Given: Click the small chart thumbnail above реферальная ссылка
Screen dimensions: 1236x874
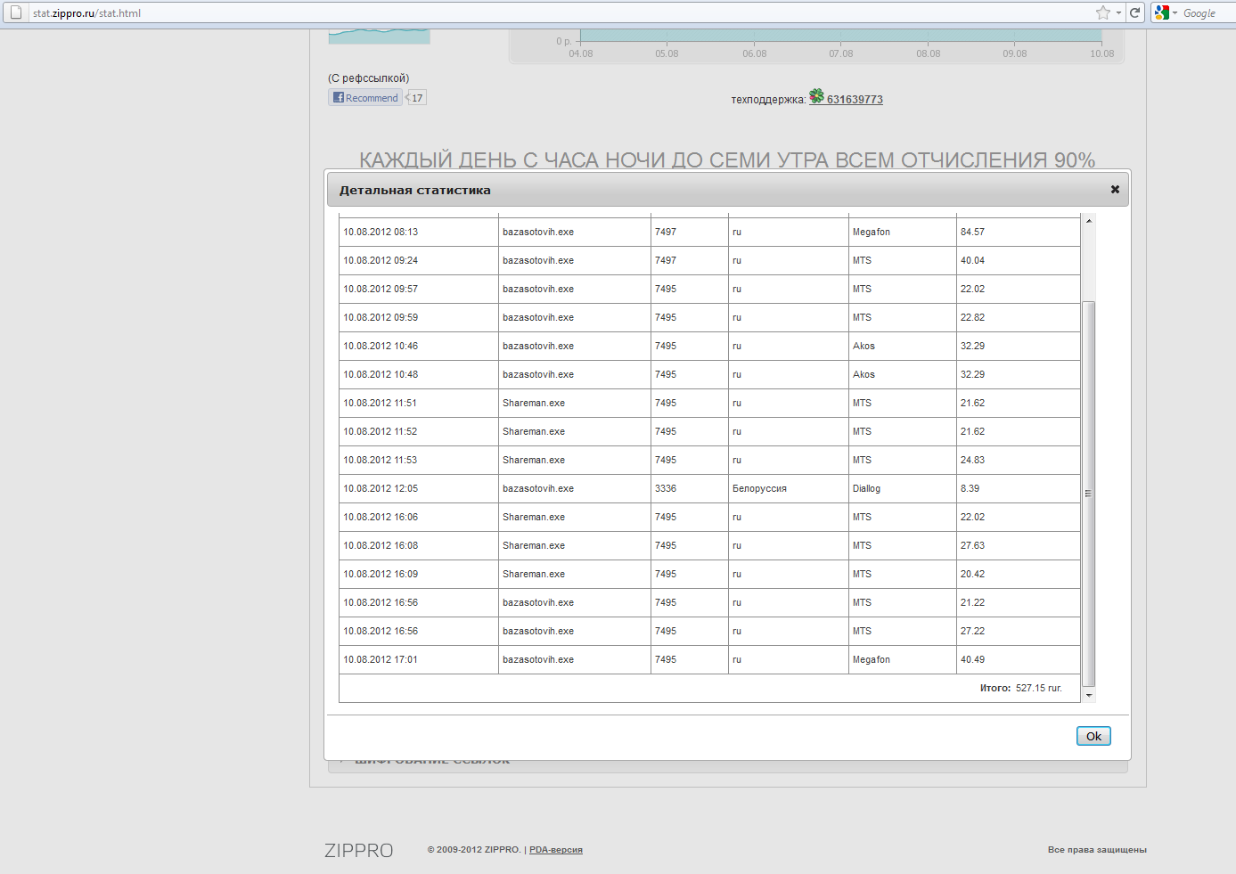Looking at the screenshot, I should coord(379,37).
